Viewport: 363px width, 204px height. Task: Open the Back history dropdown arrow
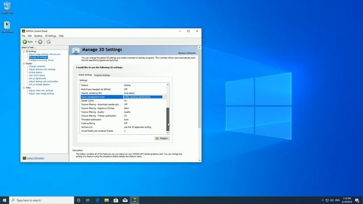click(x=36, y=41)
